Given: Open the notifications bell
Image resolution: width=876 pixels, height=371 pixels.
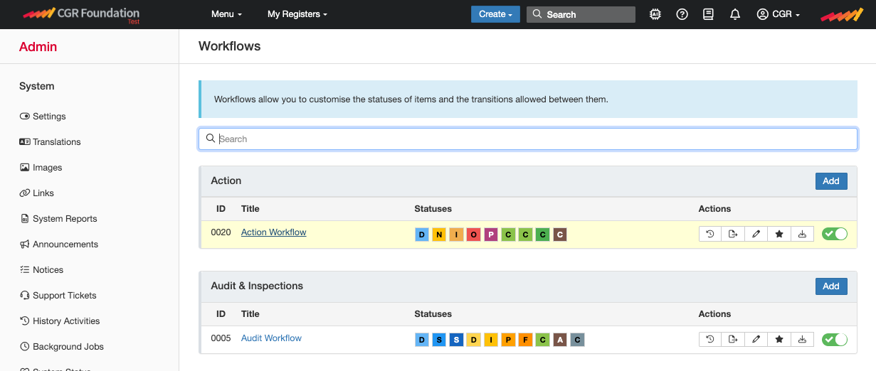Looking at the screenshot, I should pos(735,14).
